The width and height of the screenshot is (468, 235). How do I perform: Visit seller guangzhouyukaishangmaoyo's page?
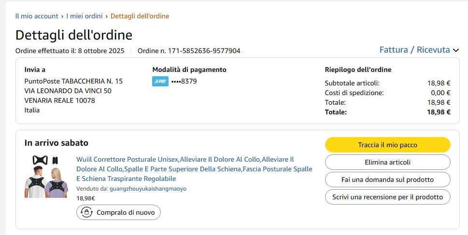(148, 189)
